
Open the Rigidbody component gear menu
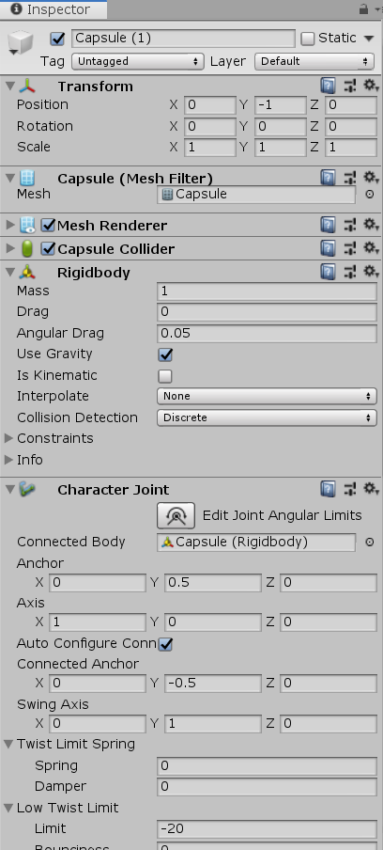371,272
